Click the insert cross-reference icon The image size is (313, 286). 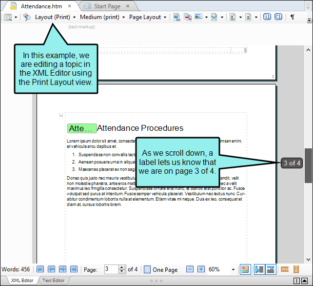pyautogui.click(x=188, y=17)
